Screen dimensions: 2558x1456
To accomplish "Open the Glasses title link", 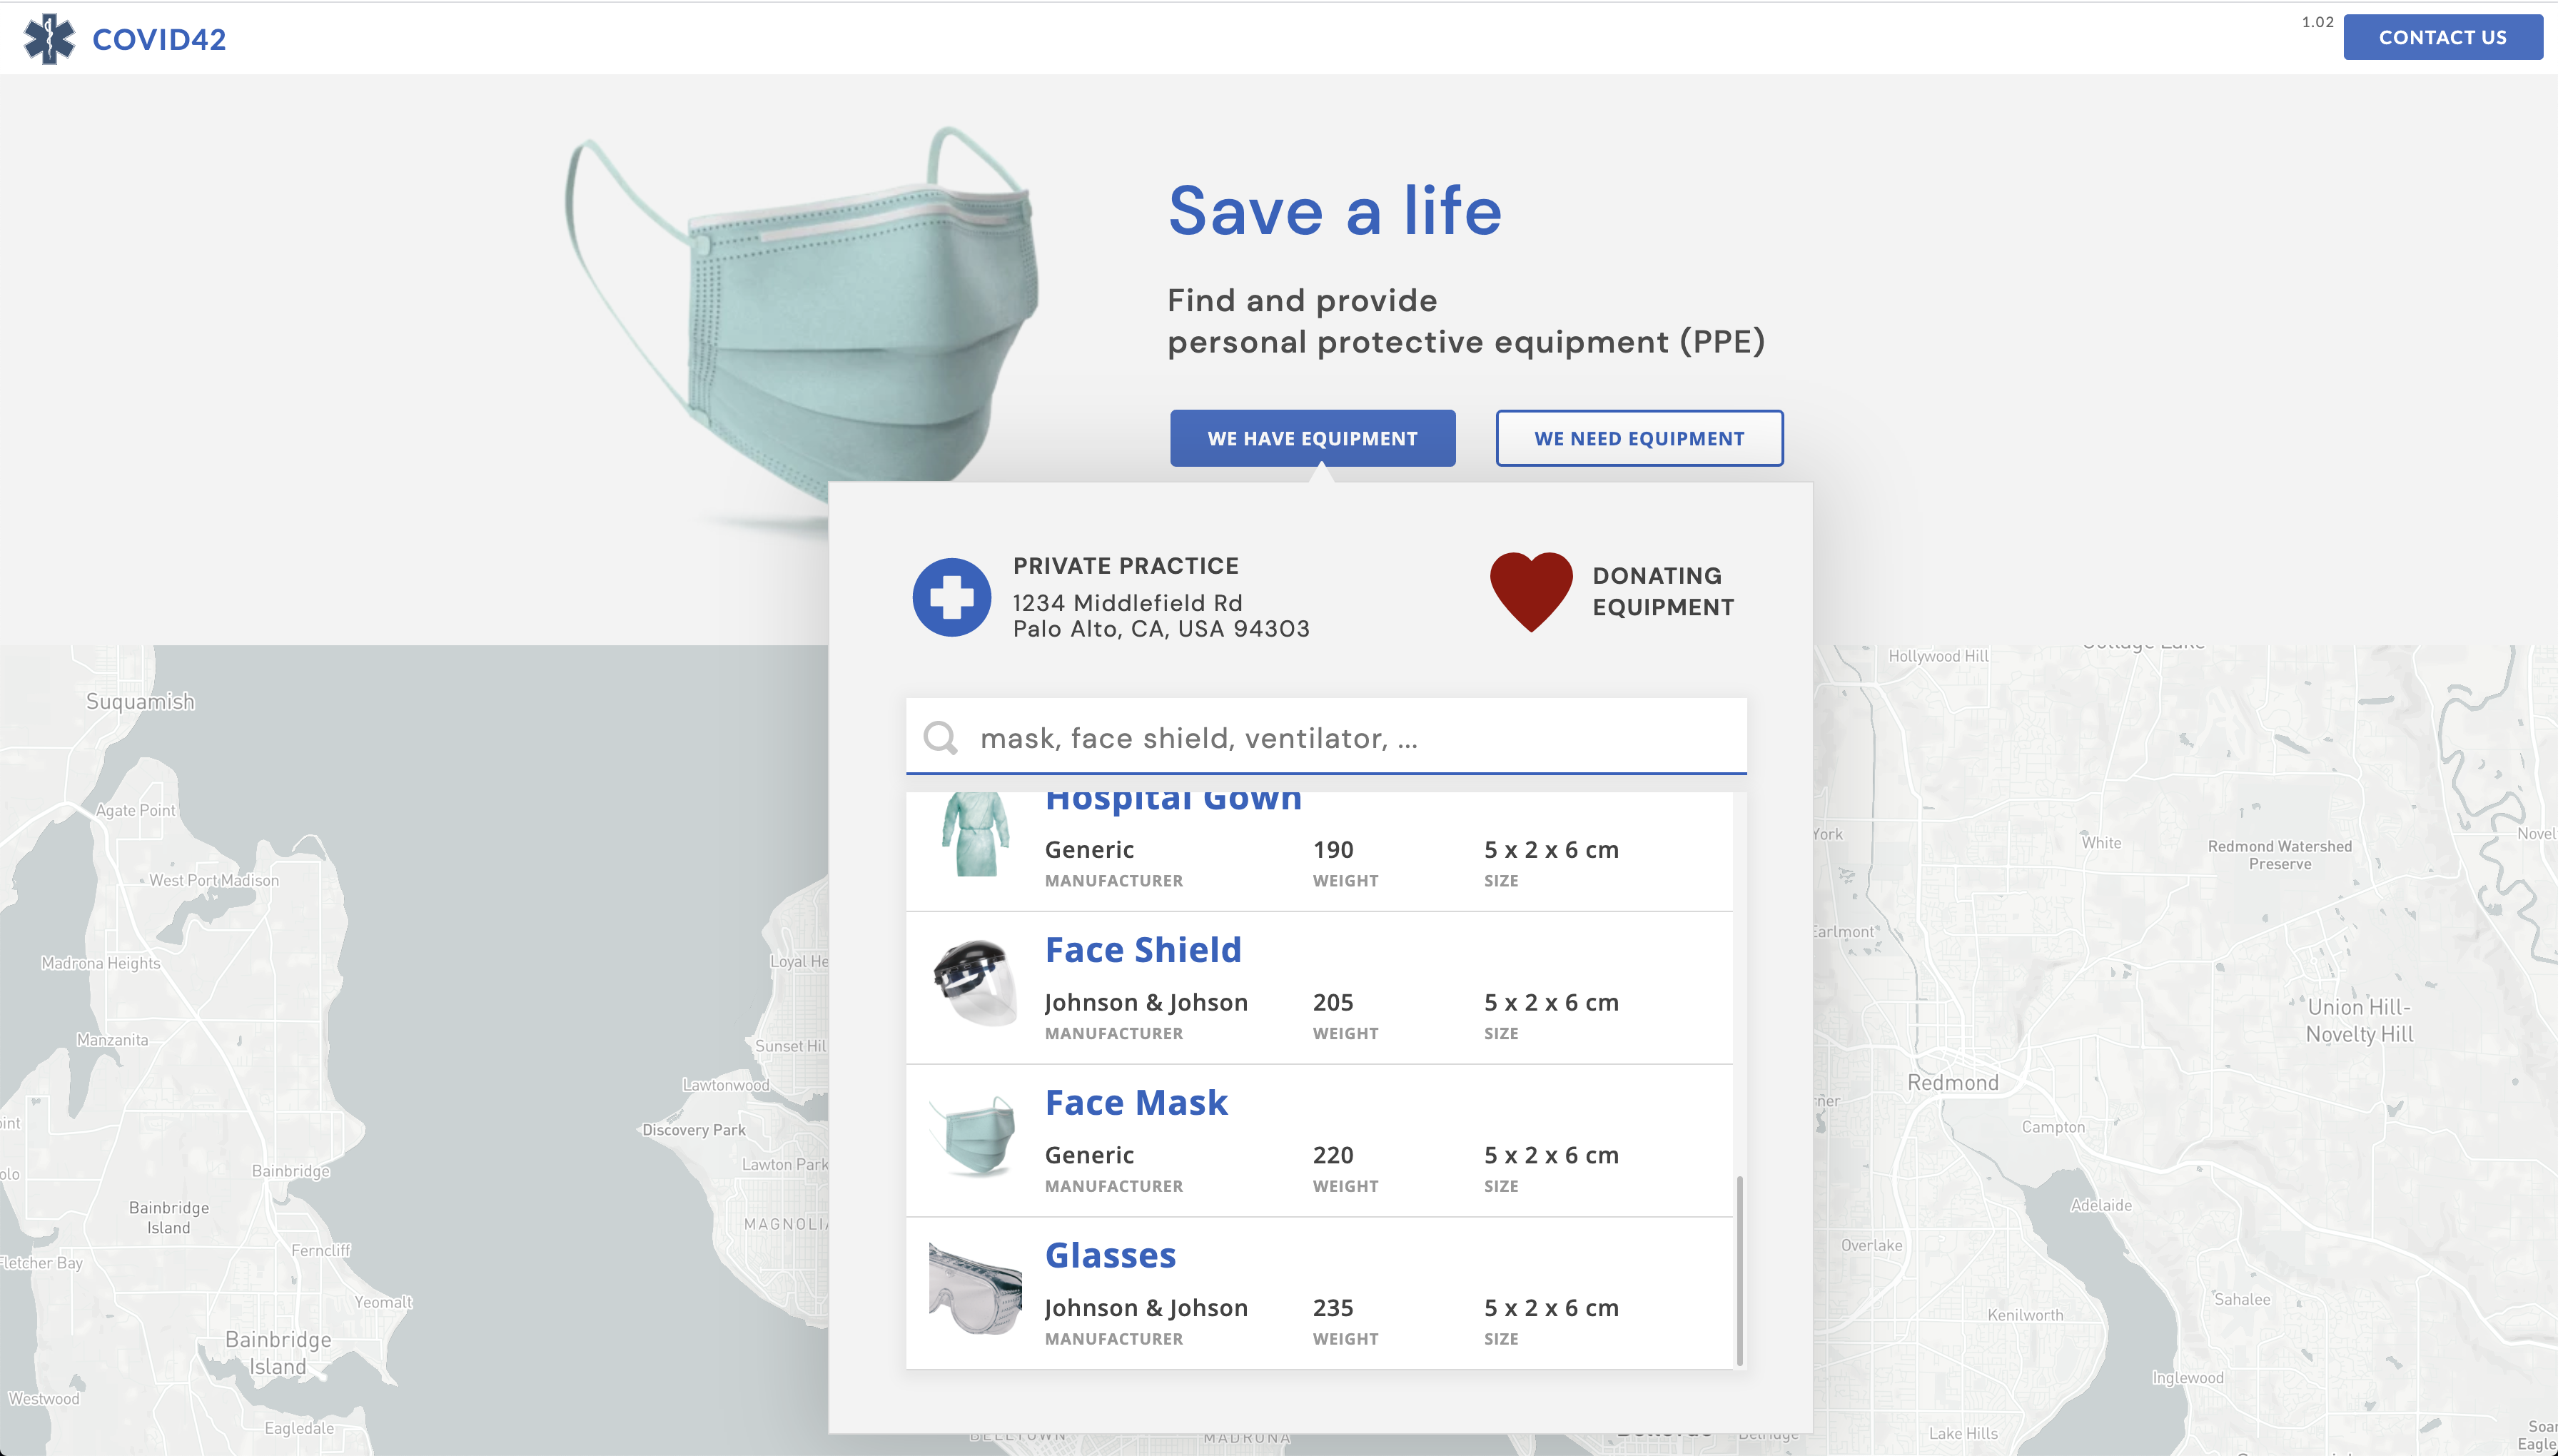I will pyautogui.click(x=1110, y=1255).
